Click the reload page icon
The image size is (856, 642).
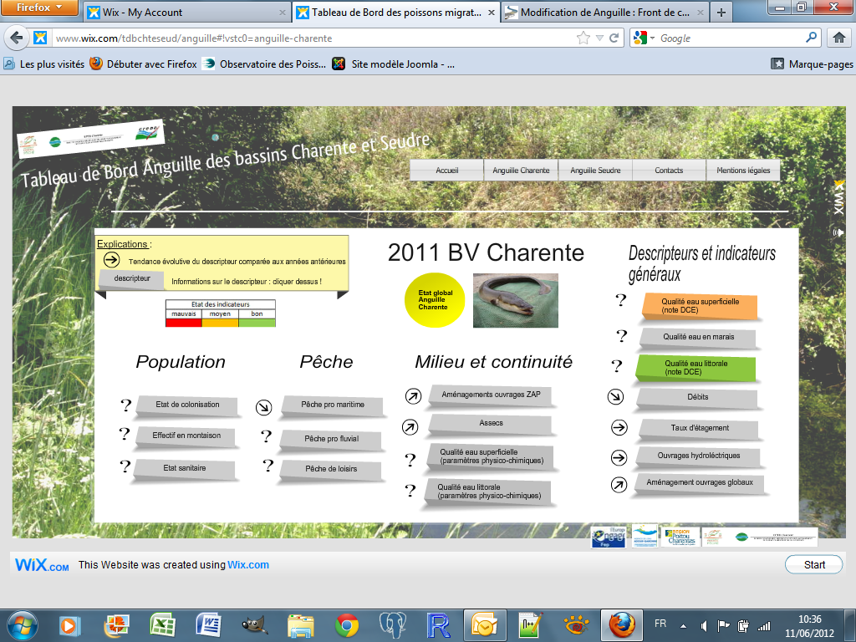[x=614, y=38]
